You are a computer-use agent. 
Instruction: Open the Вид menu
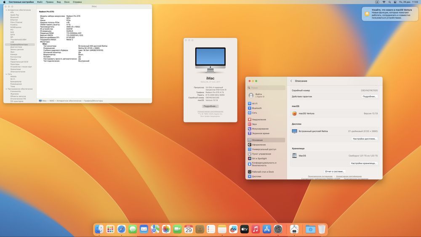[59, 2]
